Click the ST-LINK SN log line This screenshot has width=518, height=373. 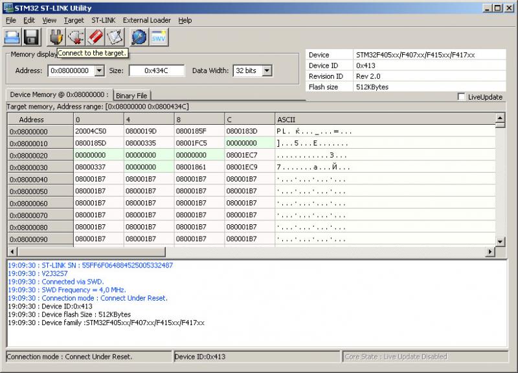[x=90, y=265]
